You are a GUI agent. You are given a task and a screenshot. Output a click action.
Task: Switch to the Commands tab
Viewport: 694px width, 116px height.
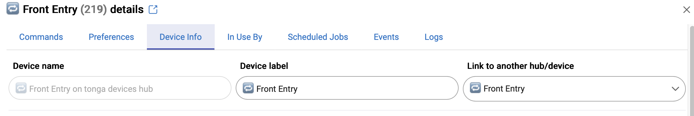(41, 37)
